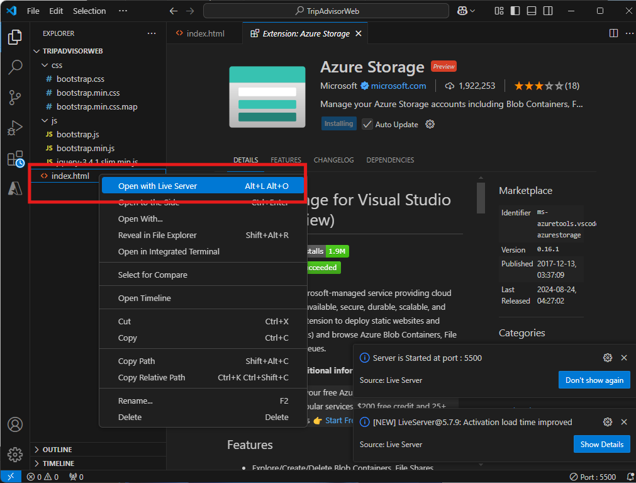Choose Delete from context menu
Image resolution: width=636 pixels, height=483 pixels.
click(203, 418)
